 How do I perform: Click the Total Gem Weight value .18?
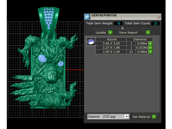(118, 23)
